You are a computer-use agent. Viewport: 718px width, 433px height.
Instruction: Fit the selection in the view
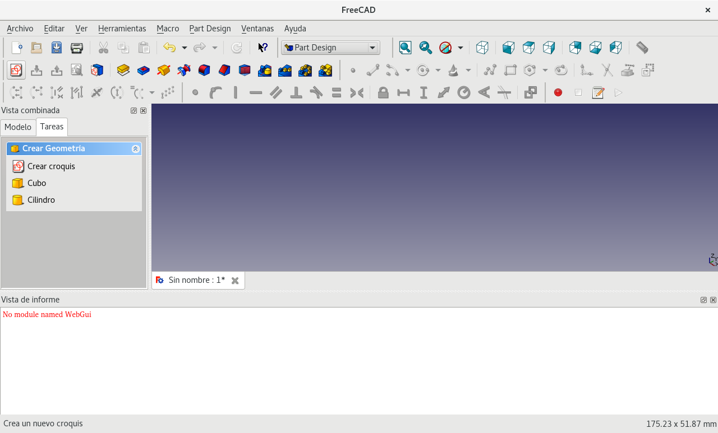(425, 48)
